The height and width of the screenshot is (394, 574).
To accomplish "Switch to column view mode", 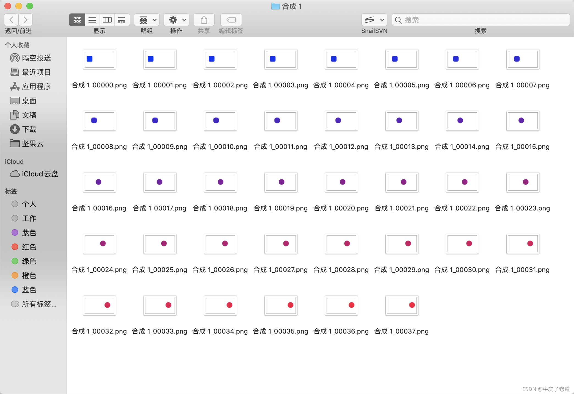I will [107, 20].
